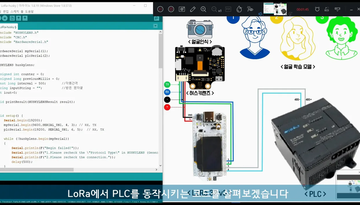Image resolution: width=360 pixels, height=205 pixels.
Task: Select the LoRa-husky sketch tab
Action: [8, 27]
